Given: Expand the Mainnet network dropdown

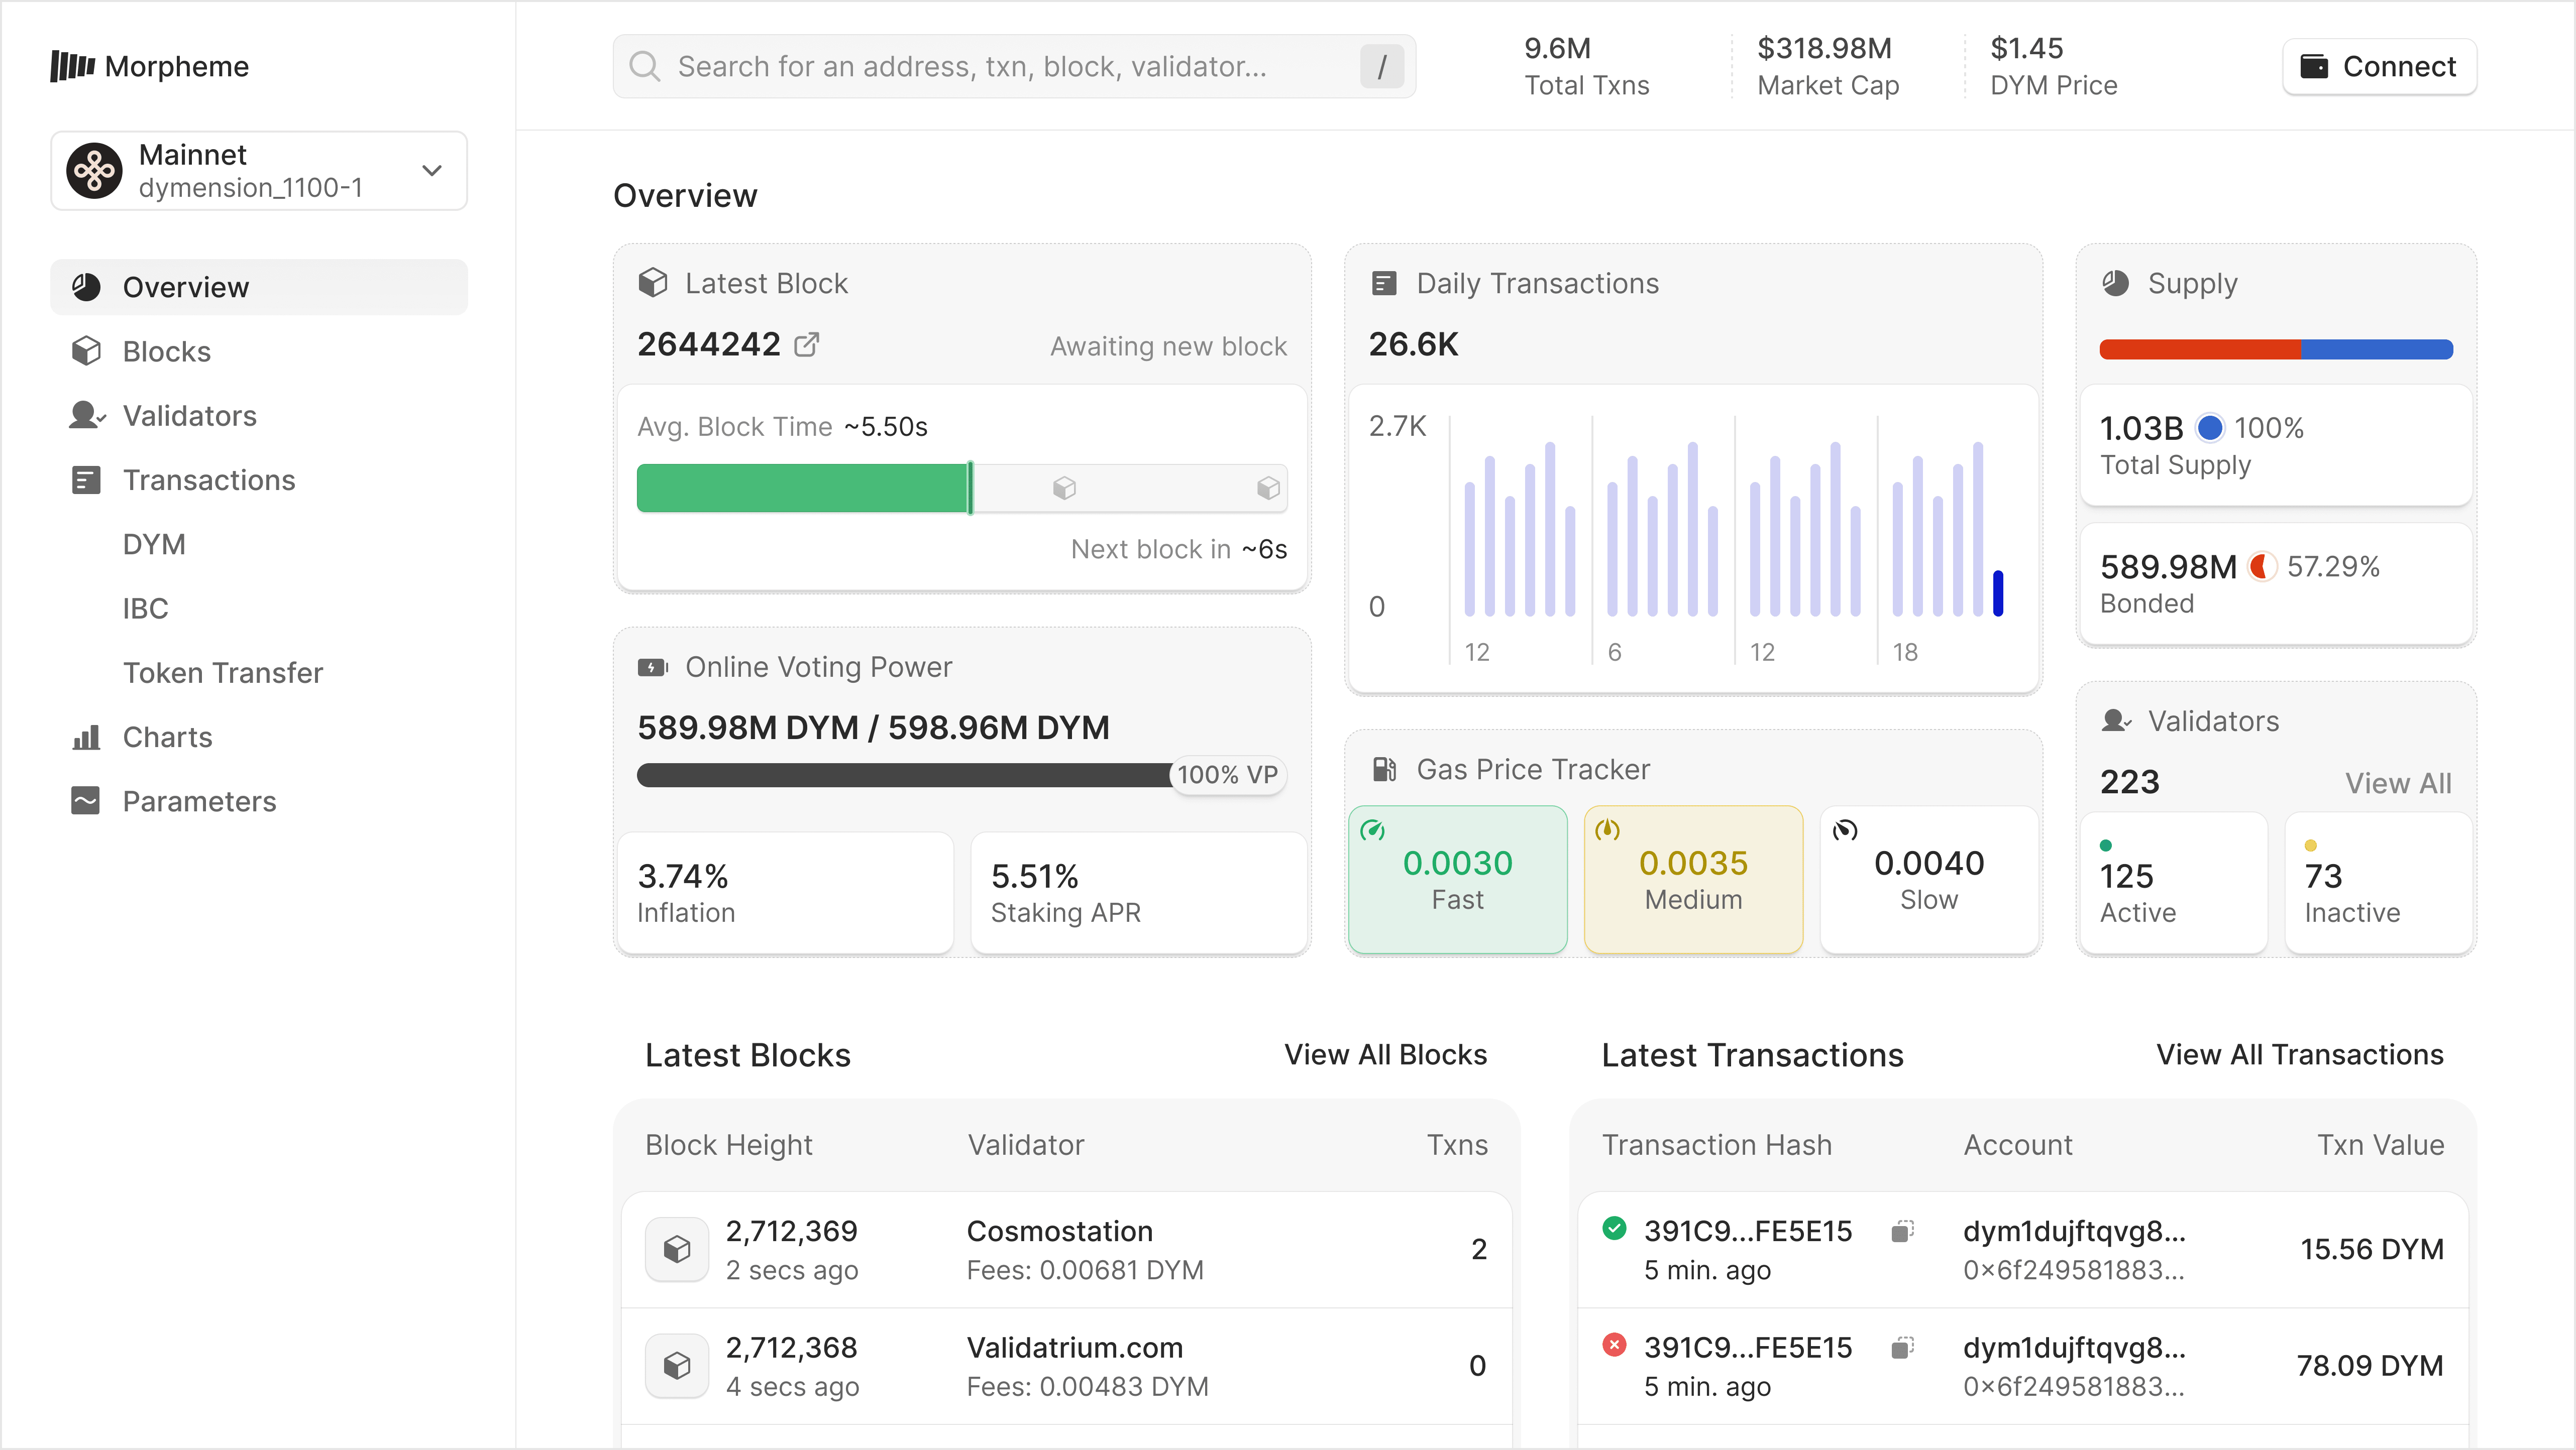Looking at the screenshot, I should tap(431, 171).
